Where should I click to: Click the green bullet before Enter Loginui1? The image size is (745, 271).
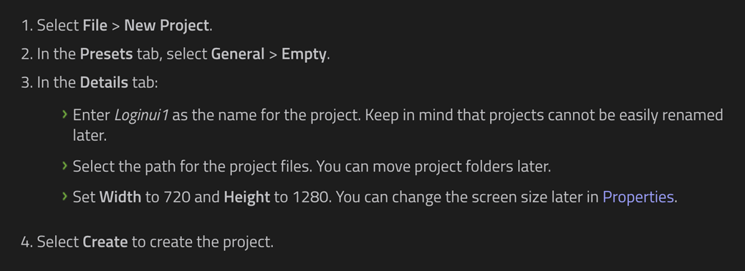[x=64, y=114]
